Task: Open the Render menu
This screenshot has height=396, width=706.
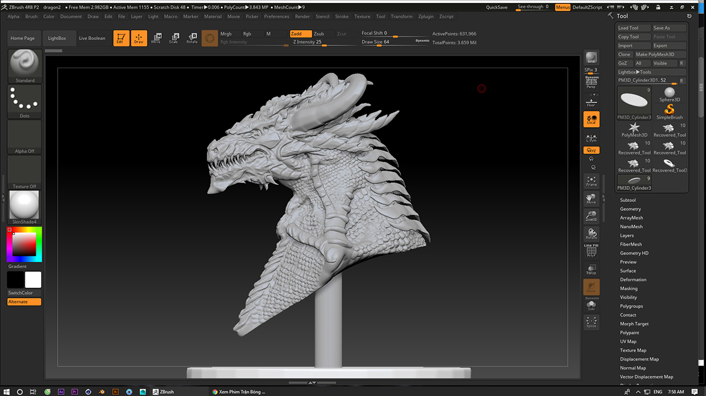Action: pyautogui.click(x=302, y=16)
